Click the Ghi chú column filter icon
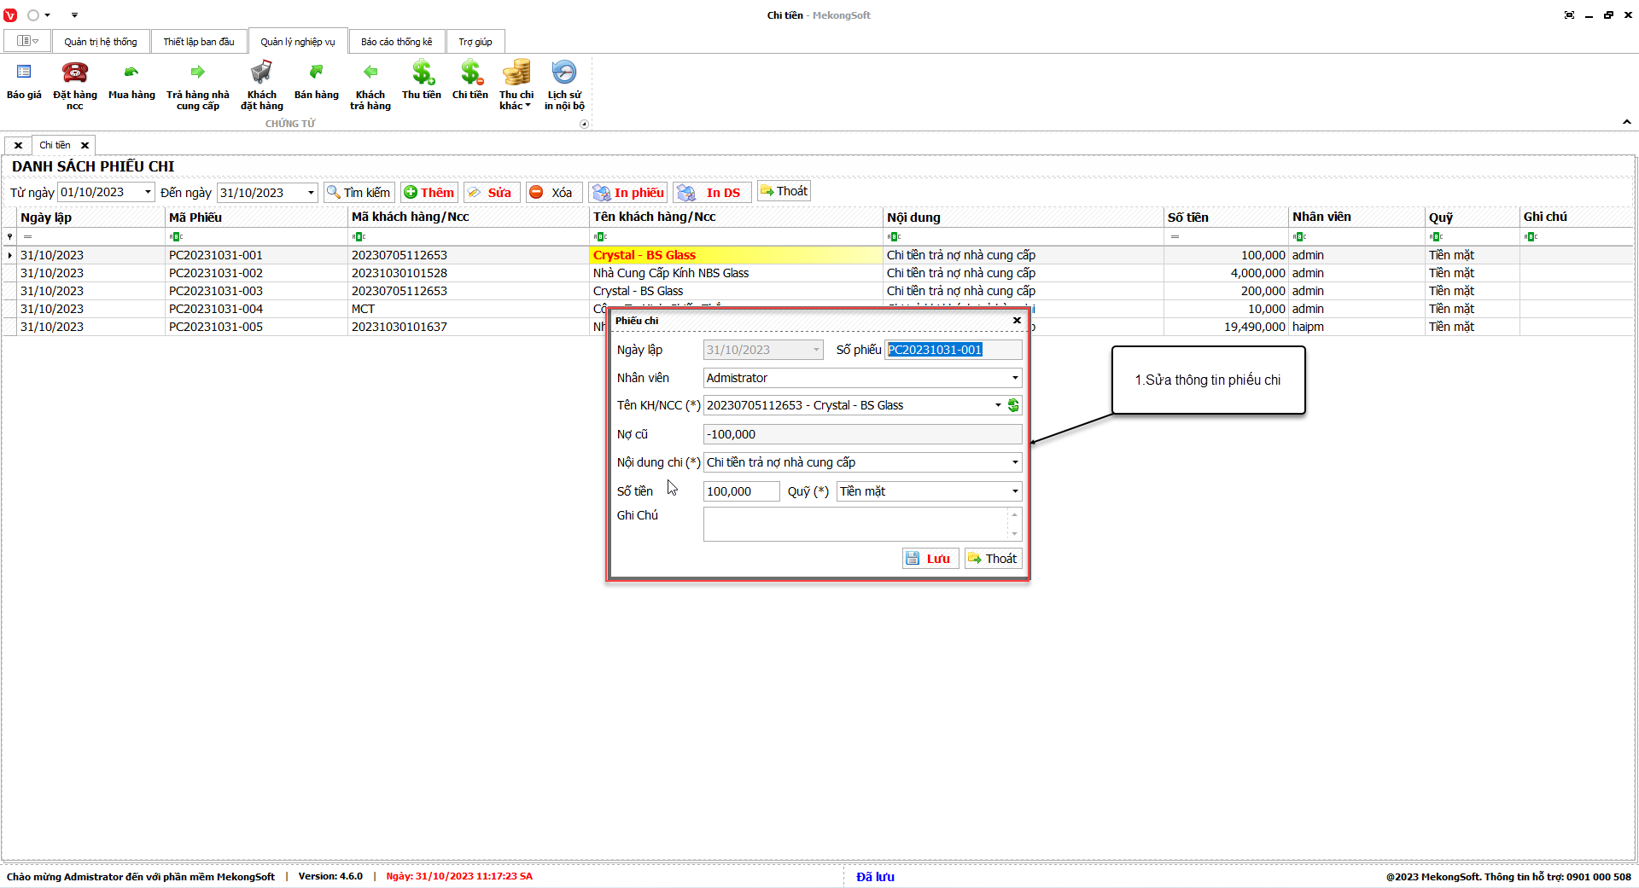Viewport: 1639px width, 888px height. [1531, 237]
